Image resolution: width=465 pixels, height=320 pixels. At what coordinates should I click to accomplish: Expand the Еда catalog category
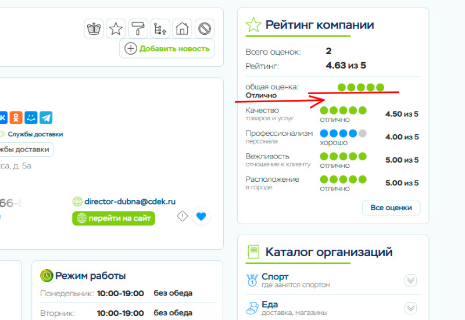410,308
